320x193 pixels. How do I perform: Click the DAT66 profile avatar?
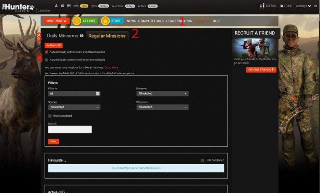(261, 6)
